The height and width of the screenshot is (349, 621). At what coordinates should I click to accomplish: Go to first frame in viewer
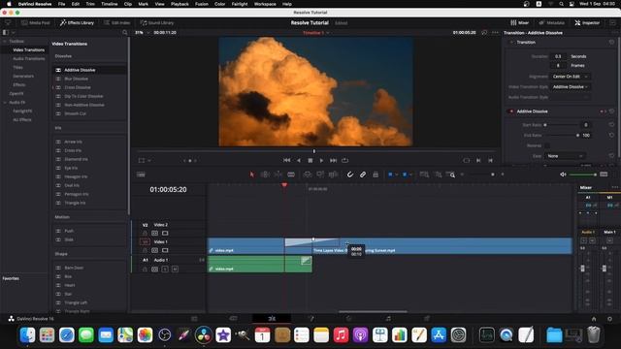[x=287, y=160]
